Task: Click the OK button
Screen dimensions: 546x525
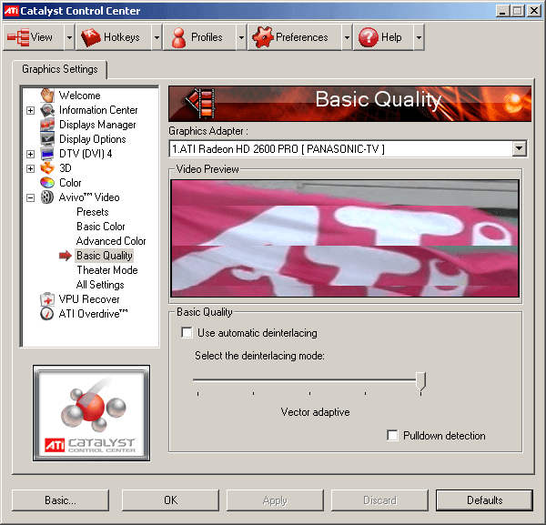Action: click(x=171, y=500)
